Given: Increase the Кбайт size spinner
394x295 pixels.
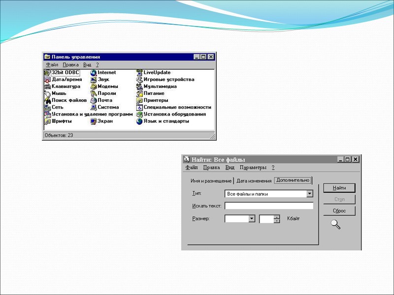Looking at the screenshot, I should [x=277, y=217].
